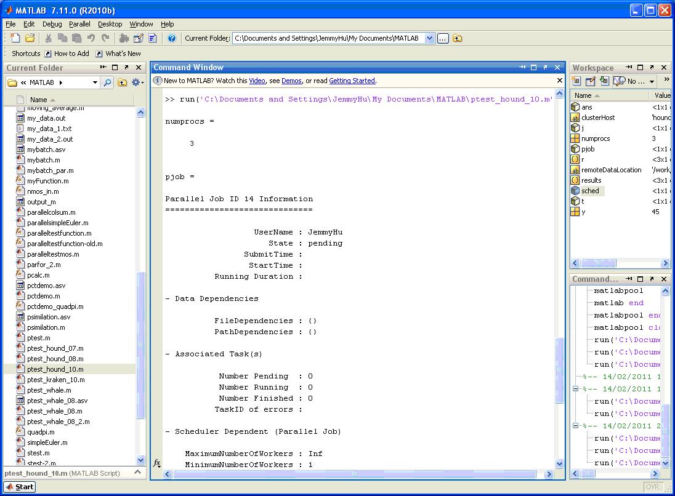The image size is (675, 496).
Task: Open the Desktop menu
Action: pyautogui.click(x=110, y=24)
